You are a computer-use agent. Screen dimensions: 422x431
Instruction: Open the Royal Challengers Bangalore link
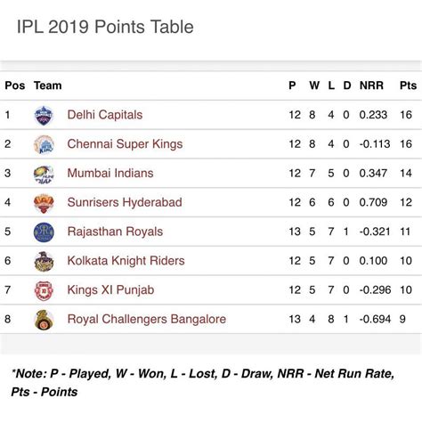click(147, 319)
